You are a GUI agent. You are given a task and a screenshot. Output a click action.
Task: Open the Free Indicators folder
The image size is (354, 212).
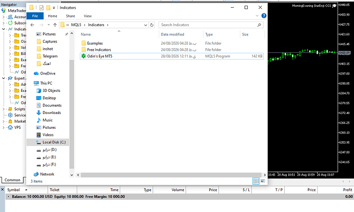[99, 50]
